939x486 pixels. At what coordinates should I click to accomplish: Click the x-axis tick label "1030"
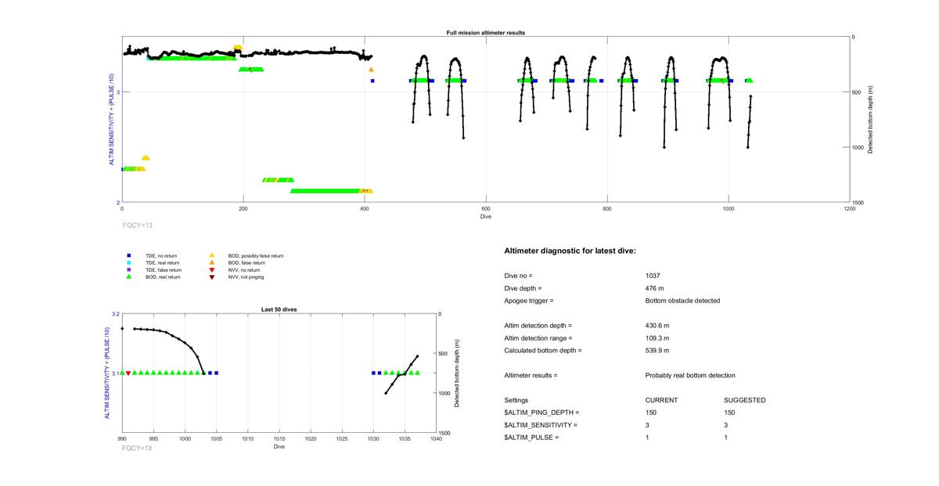point(373,440)
